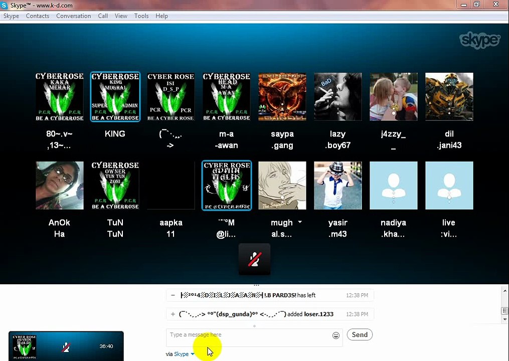Select the yasir.m43 avatar
The image size is (509, 361).
(338, 186)
